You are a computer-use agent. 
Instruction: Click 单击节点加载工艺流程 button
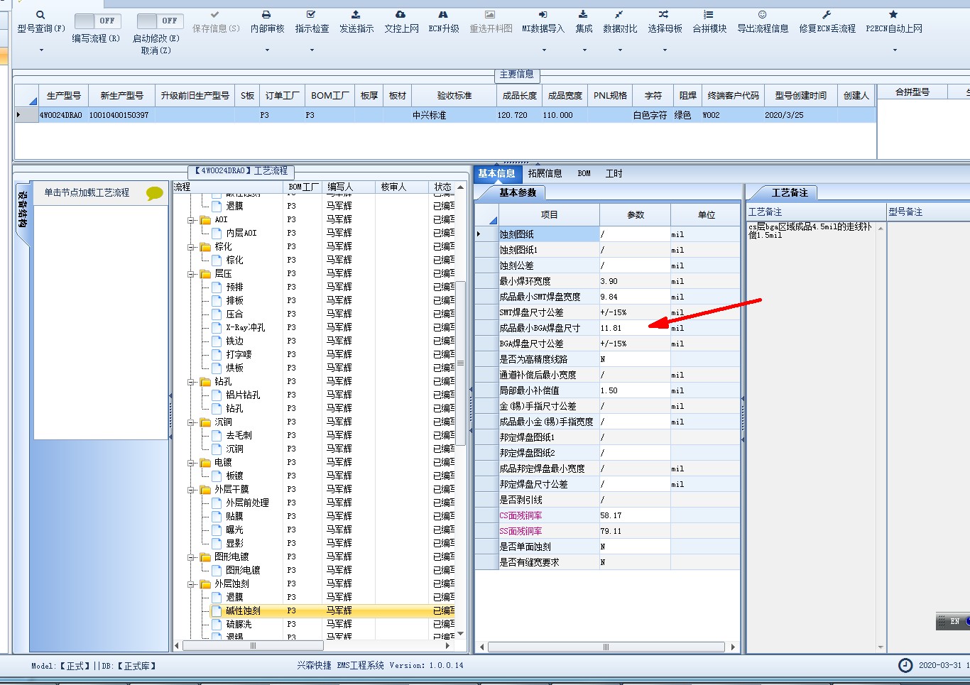tap(87, 192)
